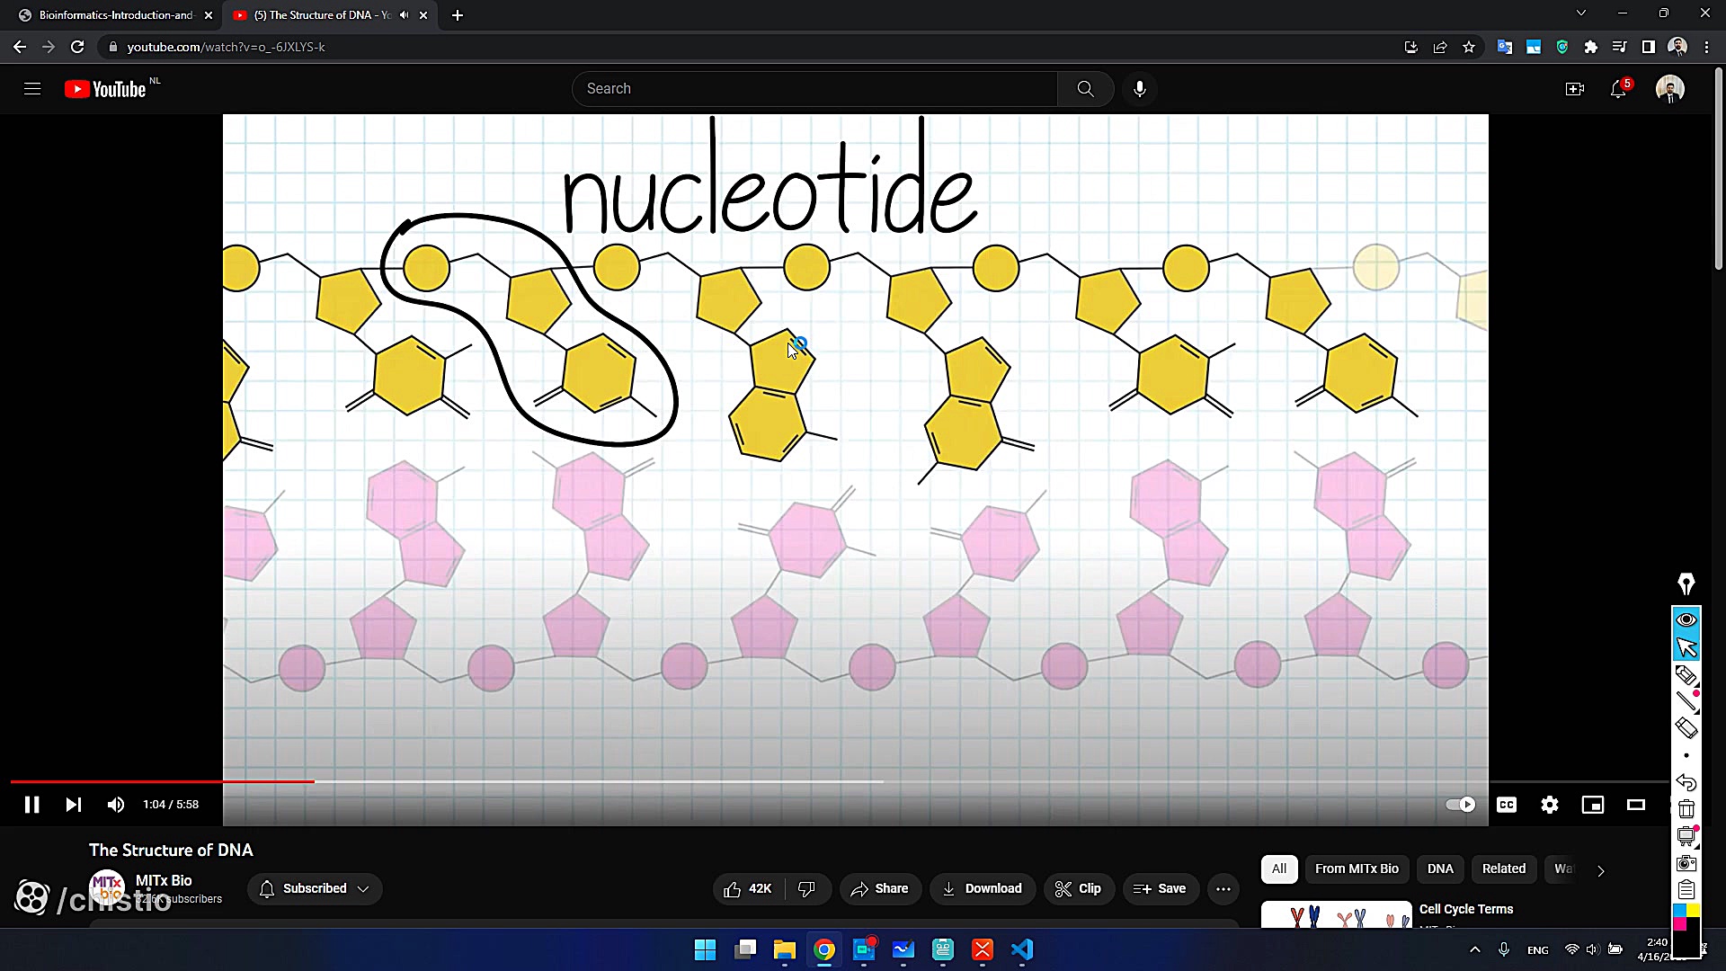Open the more actions ellipsis menu
The image size is (1726, 971).
1223,888
